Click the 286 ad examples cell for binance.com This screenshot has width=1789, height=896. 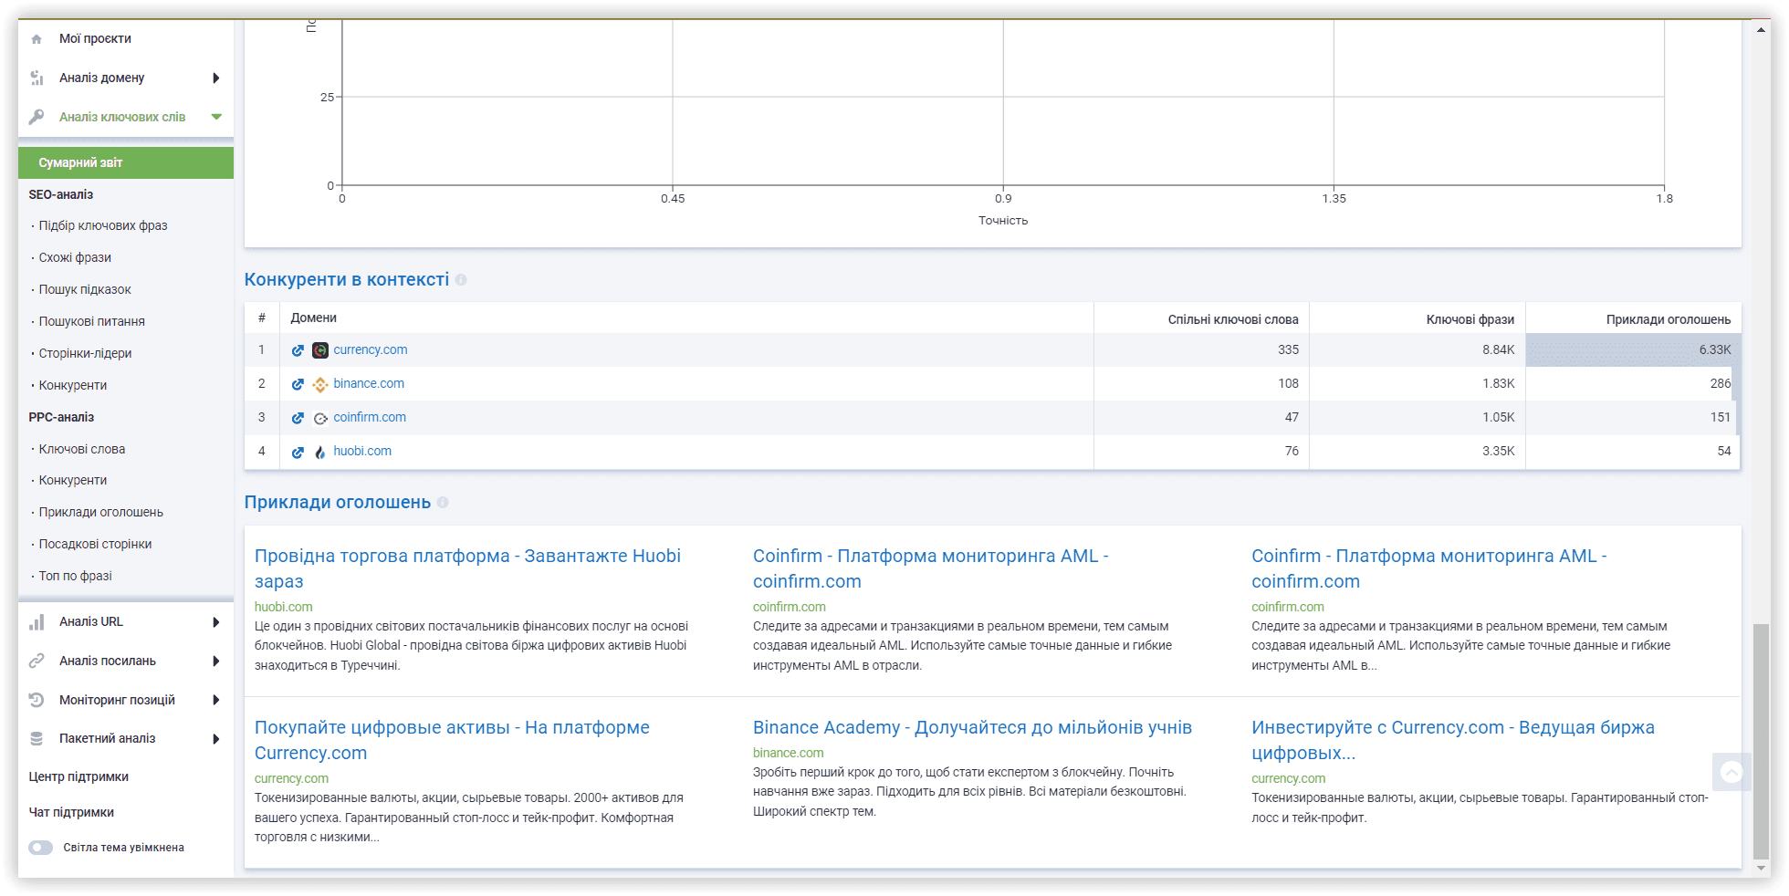point(1633,384)
